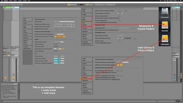Screen dimensions: 183x103
Task: Adjust 'Volume de la tonalité' -36 dB slider
Action: pyautogui.click(x=59, y=58)
